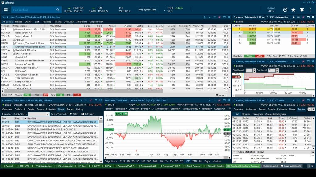Click the search magnifier icon
316x177 pixels.
(x=58, y=10)
